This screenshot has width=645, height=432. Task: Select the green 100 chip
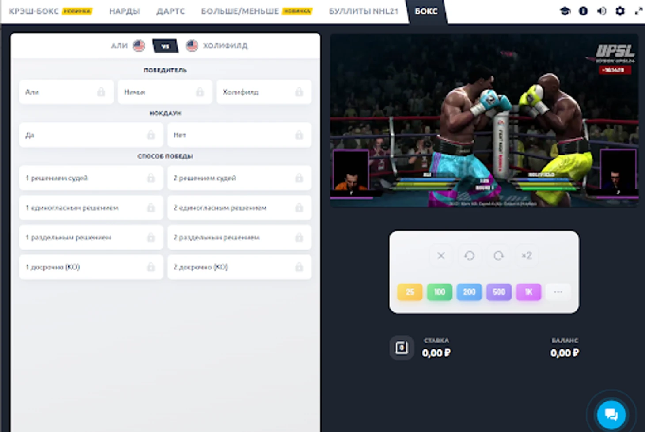[440, 292]
